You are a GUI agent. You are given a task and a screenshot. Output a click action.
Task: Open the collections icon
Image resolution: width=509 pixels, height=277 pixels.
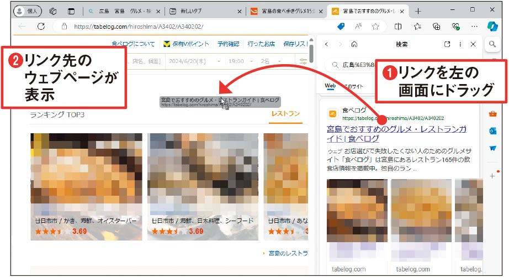click(x=437, y=27)
